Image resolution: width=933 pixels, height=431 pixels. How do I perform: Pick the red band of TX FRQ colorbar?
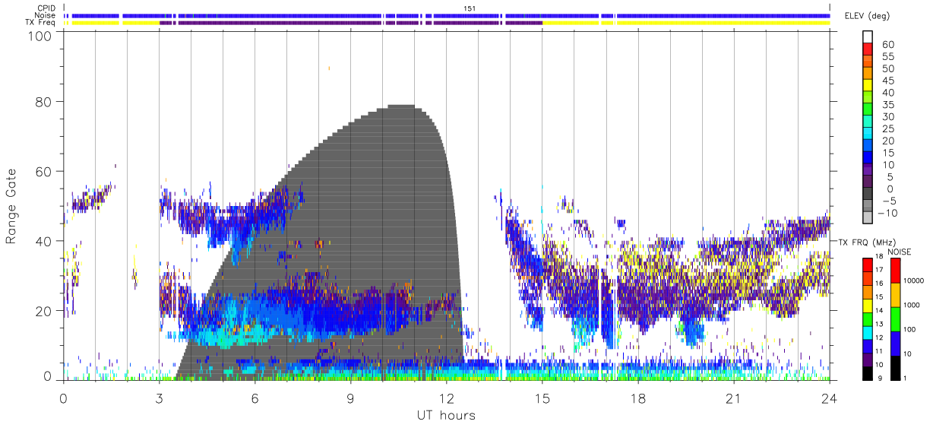coord(868,265)
